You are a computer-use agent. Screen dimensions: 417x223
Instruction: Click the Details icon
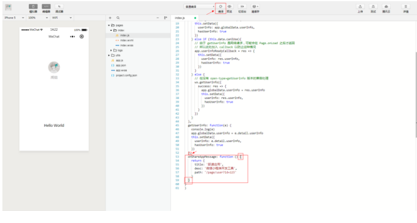406,7
